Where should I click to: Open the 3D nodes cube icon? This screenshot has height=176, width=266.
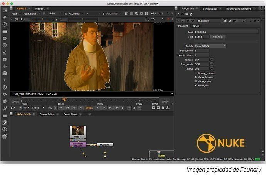(x=5, y=73)
